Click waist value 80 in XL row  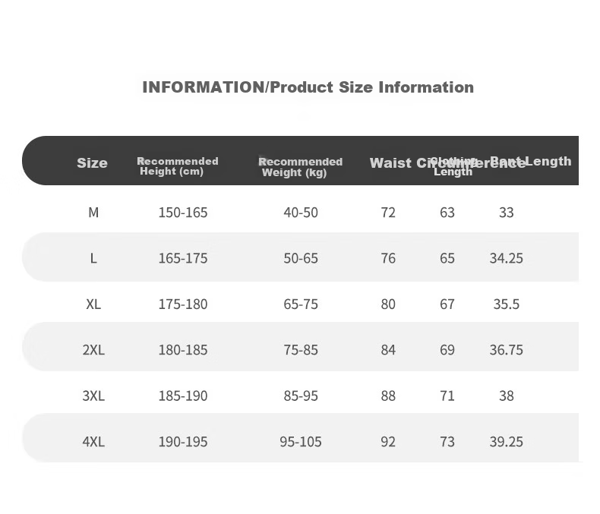[388, 304]
